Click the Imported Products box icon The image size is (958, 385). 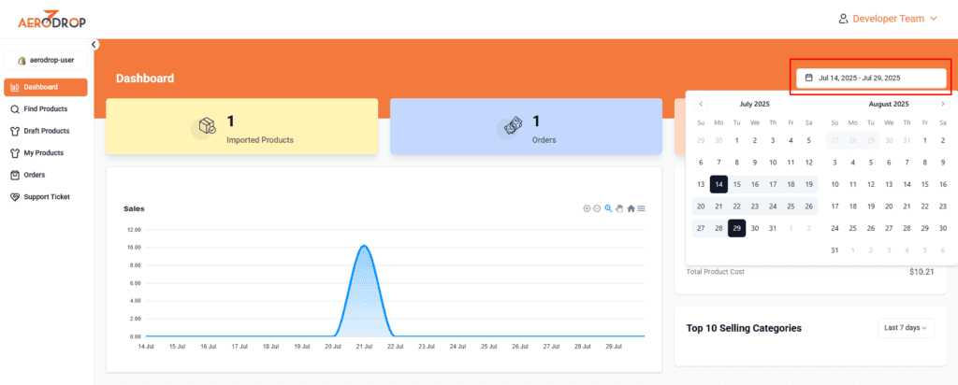point(207,127)
